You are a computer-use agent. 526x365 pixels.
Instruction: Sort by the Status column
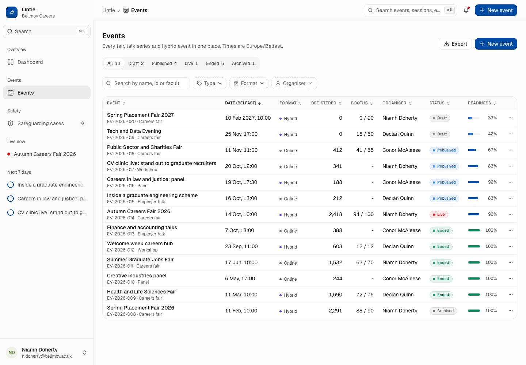pos(439,103)
